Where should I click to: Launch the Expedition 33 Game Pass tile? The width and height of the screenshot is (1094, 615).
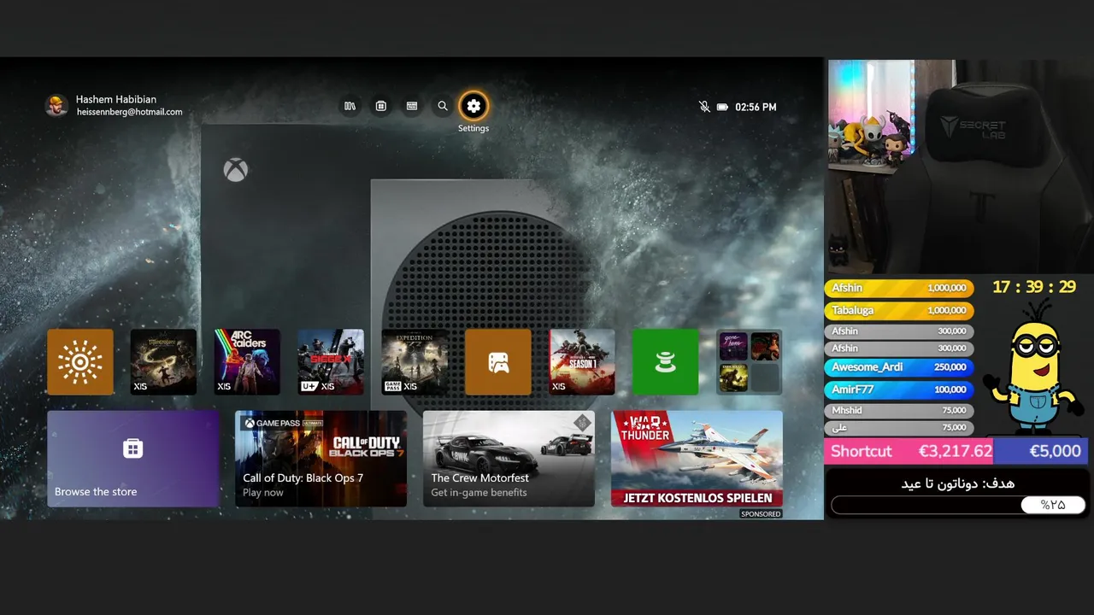point(415,362)
